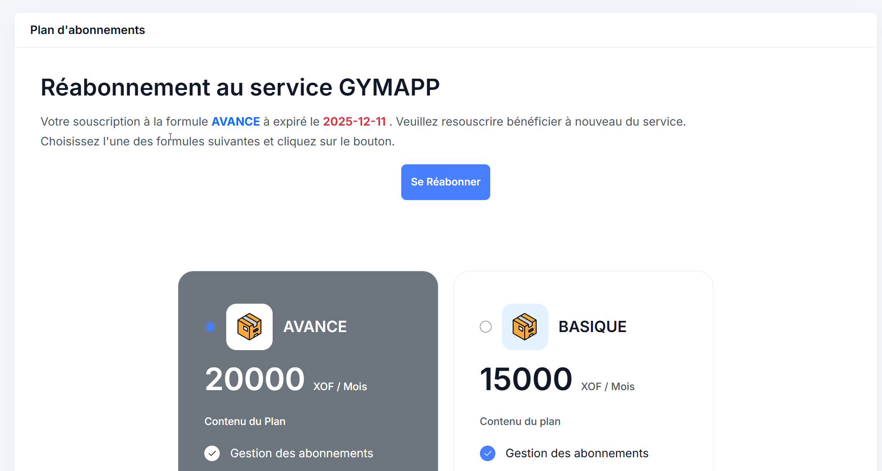Click 'XOF / Mois' in AVANCE card
Viewport: 882px width, 471px height.
340,387
